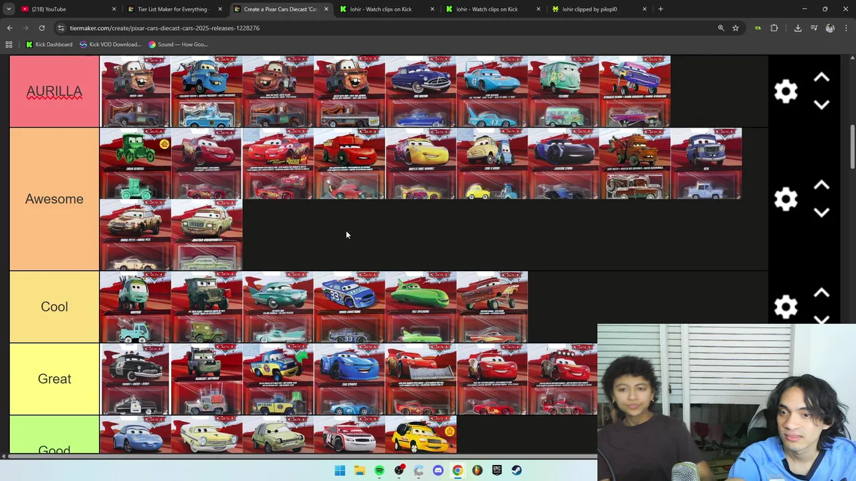Select purple Ramone lowrider card in AURILLA
The image size is (856, 481).
coord(635,92)
